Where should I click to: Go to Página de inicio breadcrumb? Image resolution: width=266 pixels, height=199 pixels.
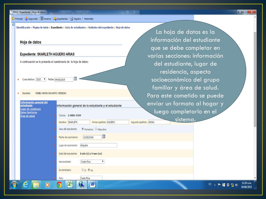(x=41, y=27)
